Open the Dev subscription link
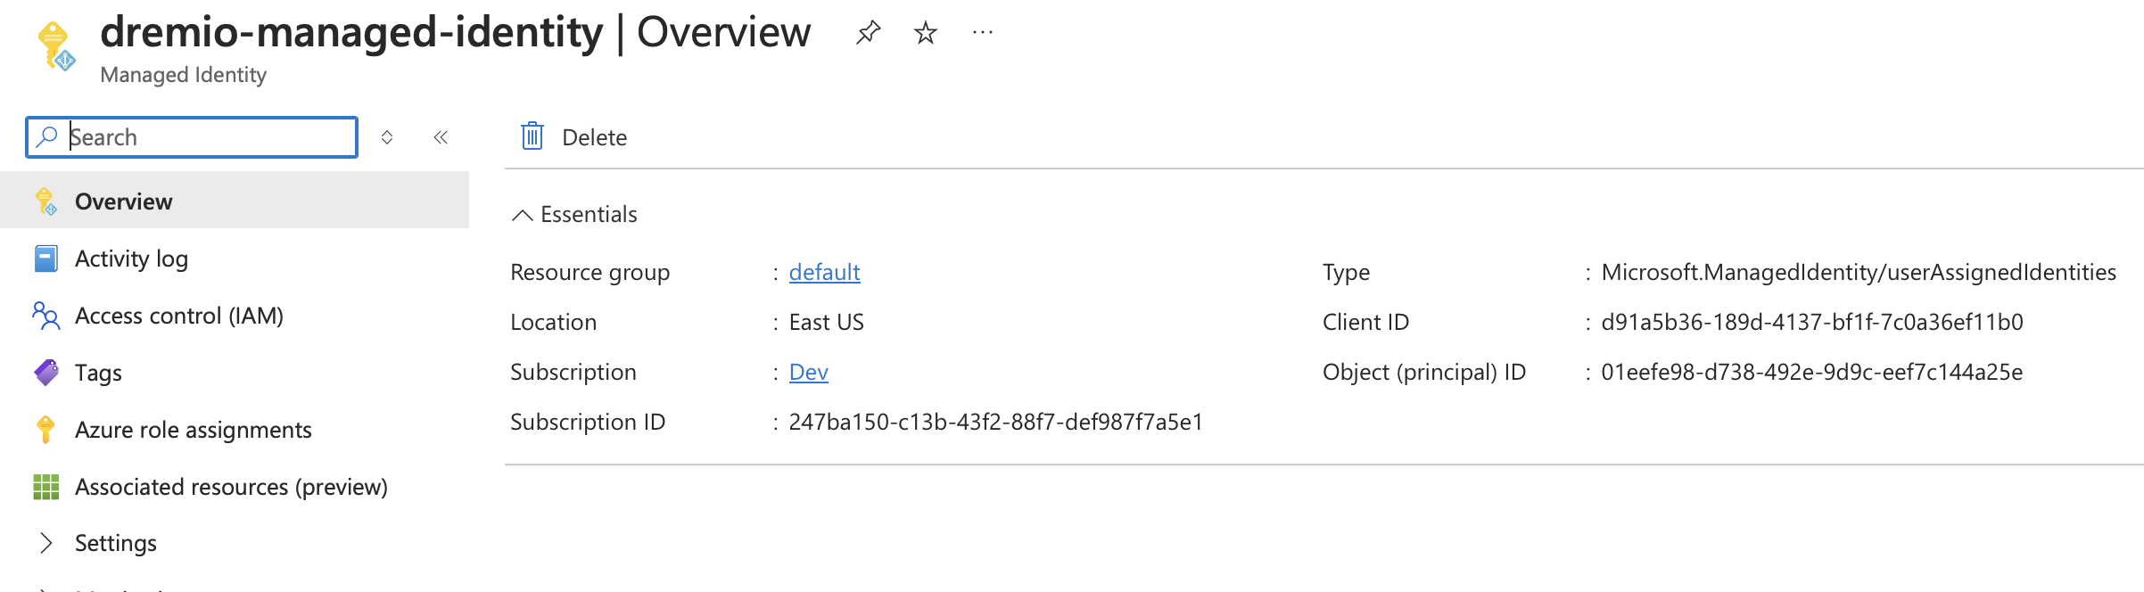This screenshot has width=2144, height=592. (808, 372)
